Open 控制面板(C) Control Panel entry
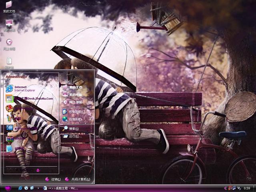256x192 pixels. [x=74, y=112]
